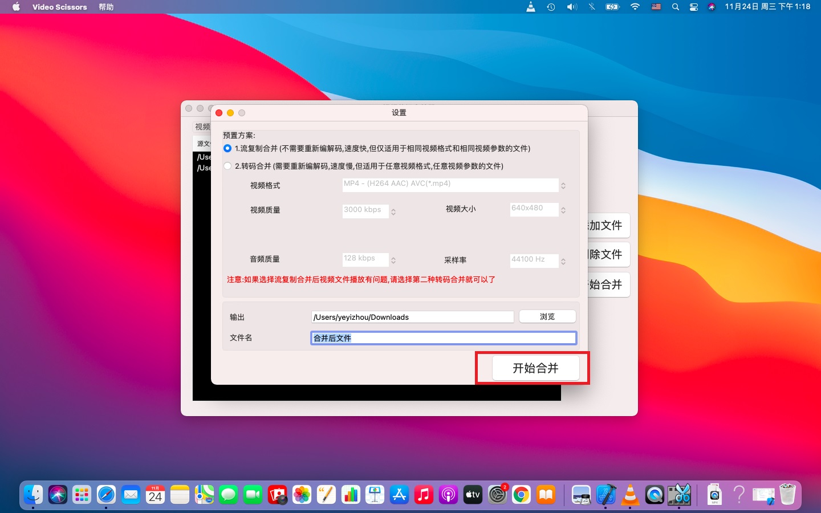
Task: Open Spotlight search in menu bar
Action: click(x=676, y=7)
